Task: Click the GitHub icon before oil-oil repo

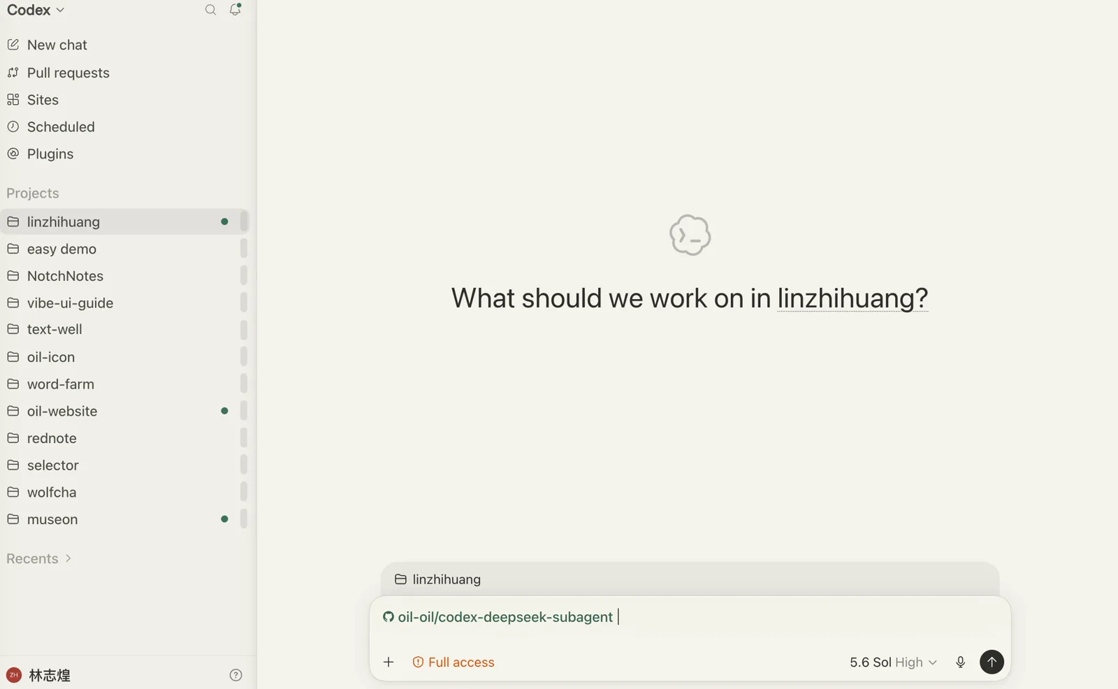Action: tap(389, 617)
